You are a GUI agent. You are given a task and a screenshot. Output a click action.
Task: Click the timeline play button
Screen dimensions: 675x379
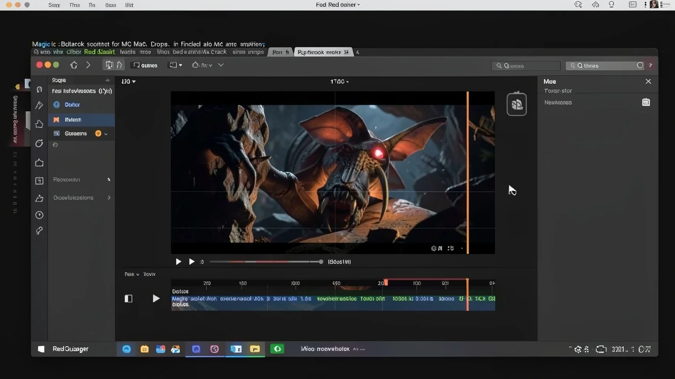[x=156, y=298]
